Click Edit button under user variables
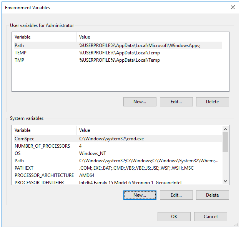Image resolution: width=241 pixels, height=229 pixels. coord(176,102)
